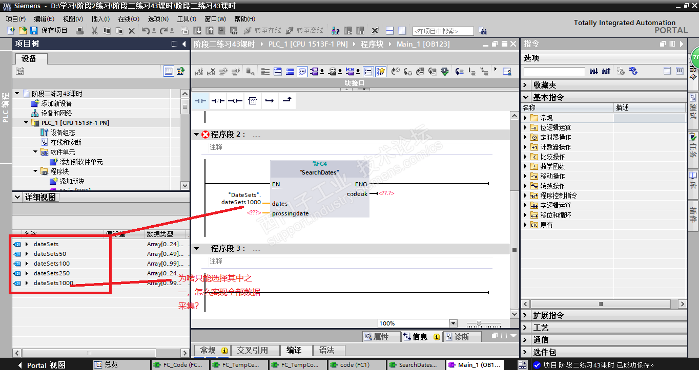
Task: Collapse the project tree panel
Action: click(183, 44)
